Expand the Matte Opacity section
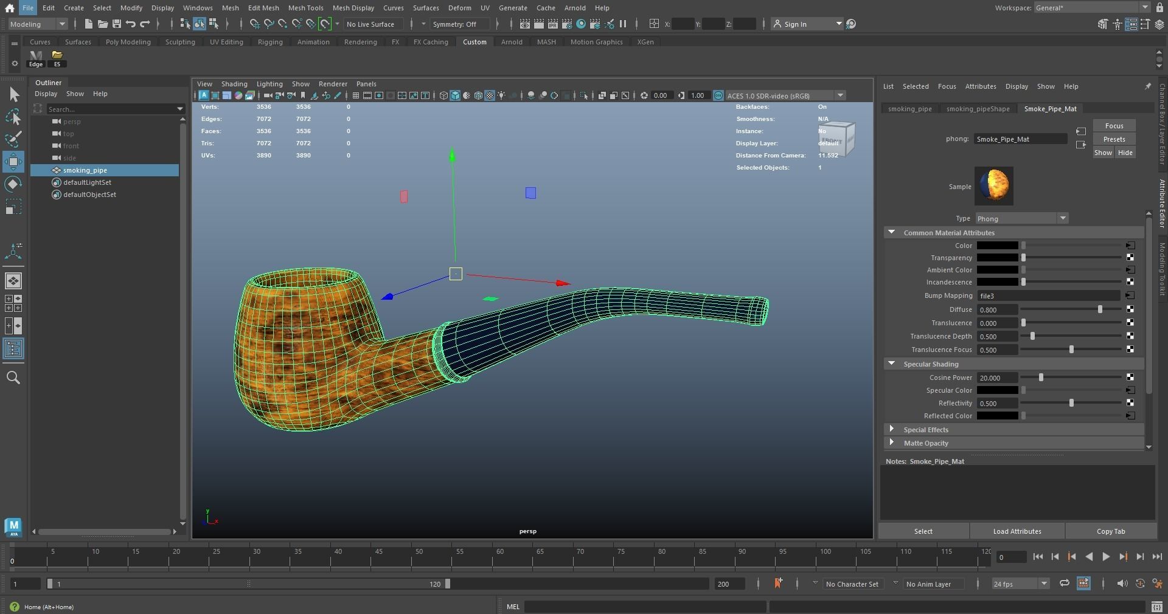 pos(892,443)
